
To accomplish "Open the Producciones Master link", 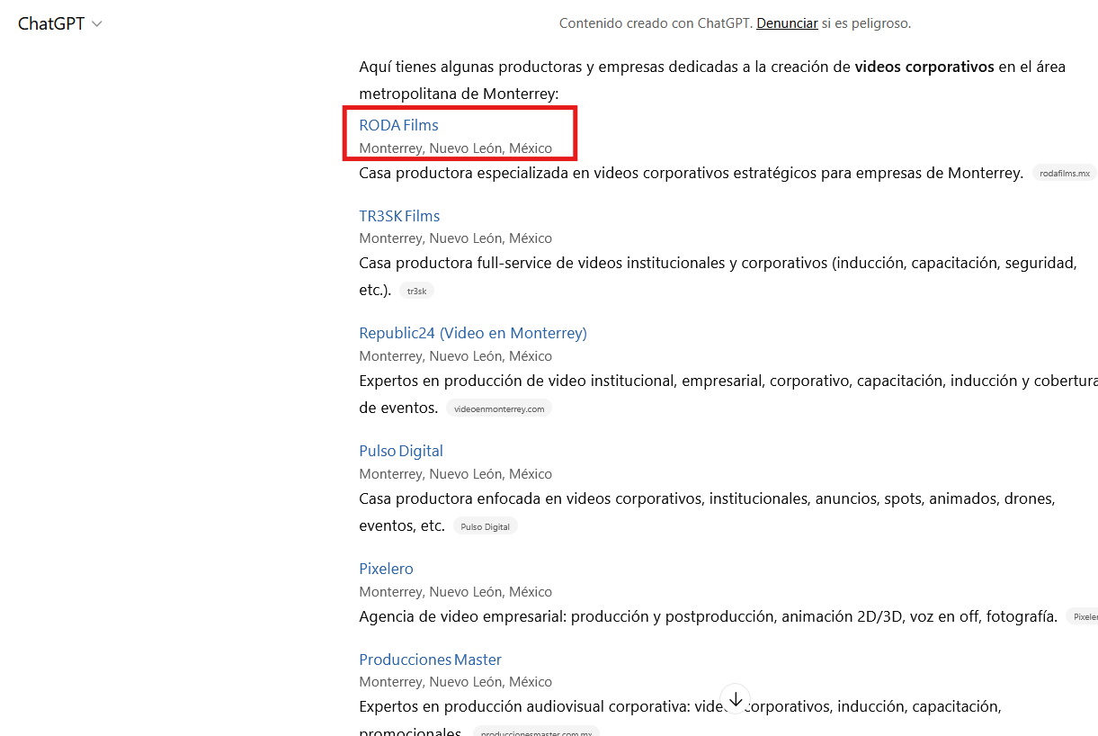I will coord(430,660).
